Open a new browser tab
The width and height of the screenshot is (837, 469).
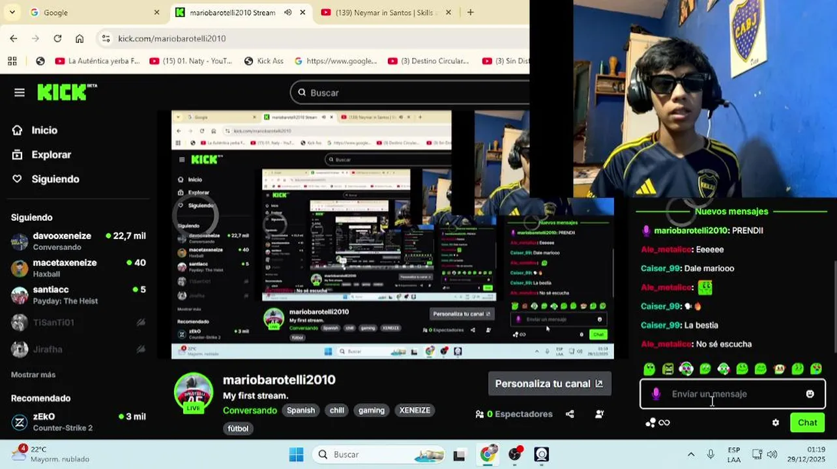coord(470,12)
